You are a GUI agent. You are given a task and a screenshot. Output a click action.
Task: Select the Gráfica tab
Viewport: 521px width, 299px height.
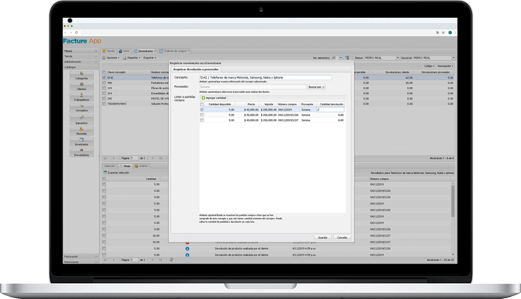point(141,166)
